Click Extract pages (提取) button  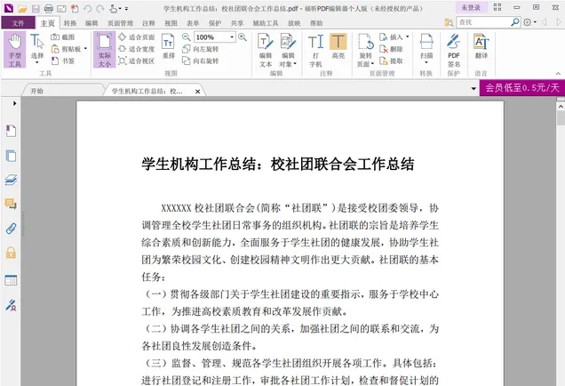click(391, 60)
